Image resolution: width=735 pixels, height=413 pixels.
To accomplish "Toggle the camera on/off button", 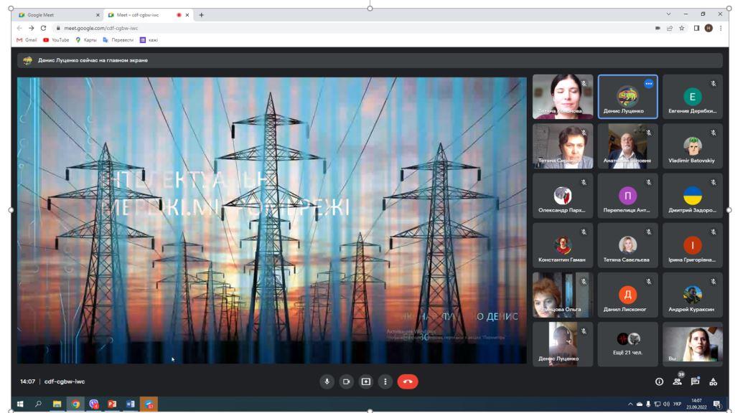I will click(347, 381).
